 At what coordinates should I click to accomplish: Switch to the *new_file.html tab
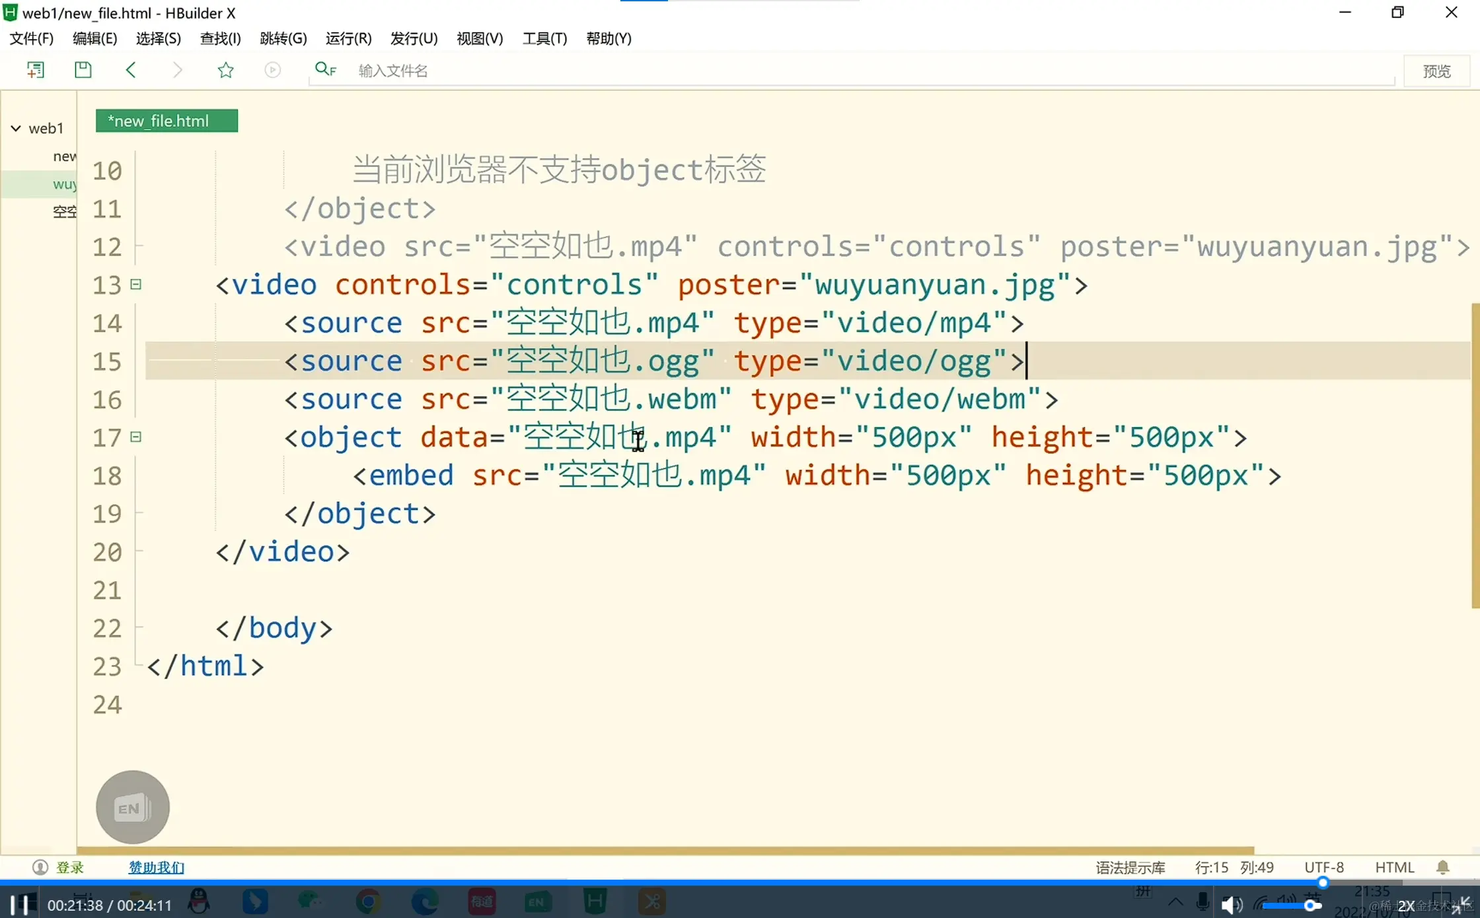coord(166,121)
